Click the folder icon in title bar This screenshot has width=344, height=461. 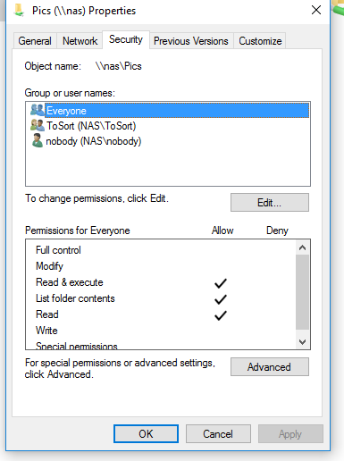tap(19, 10)
